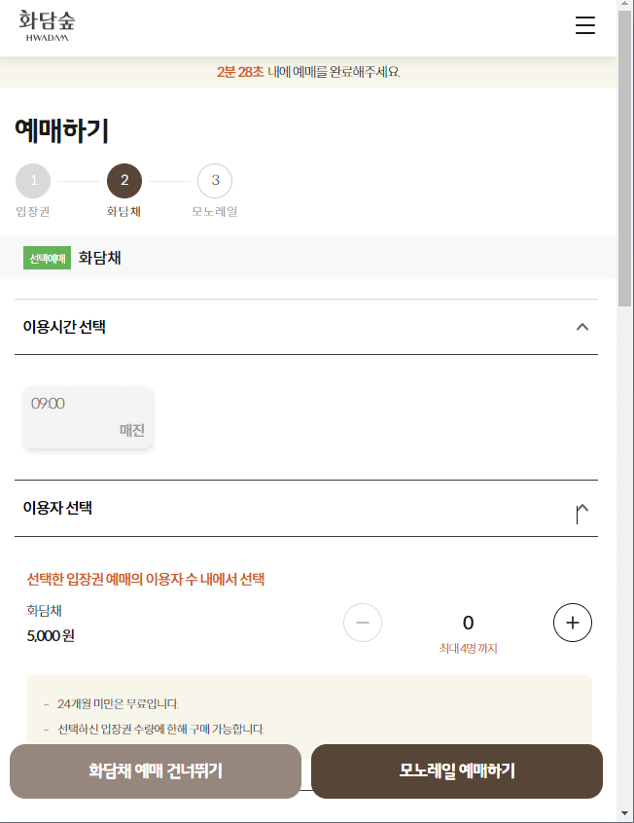
Task: Collapse the 이용자 선택 section
Action: pos(581,508)
